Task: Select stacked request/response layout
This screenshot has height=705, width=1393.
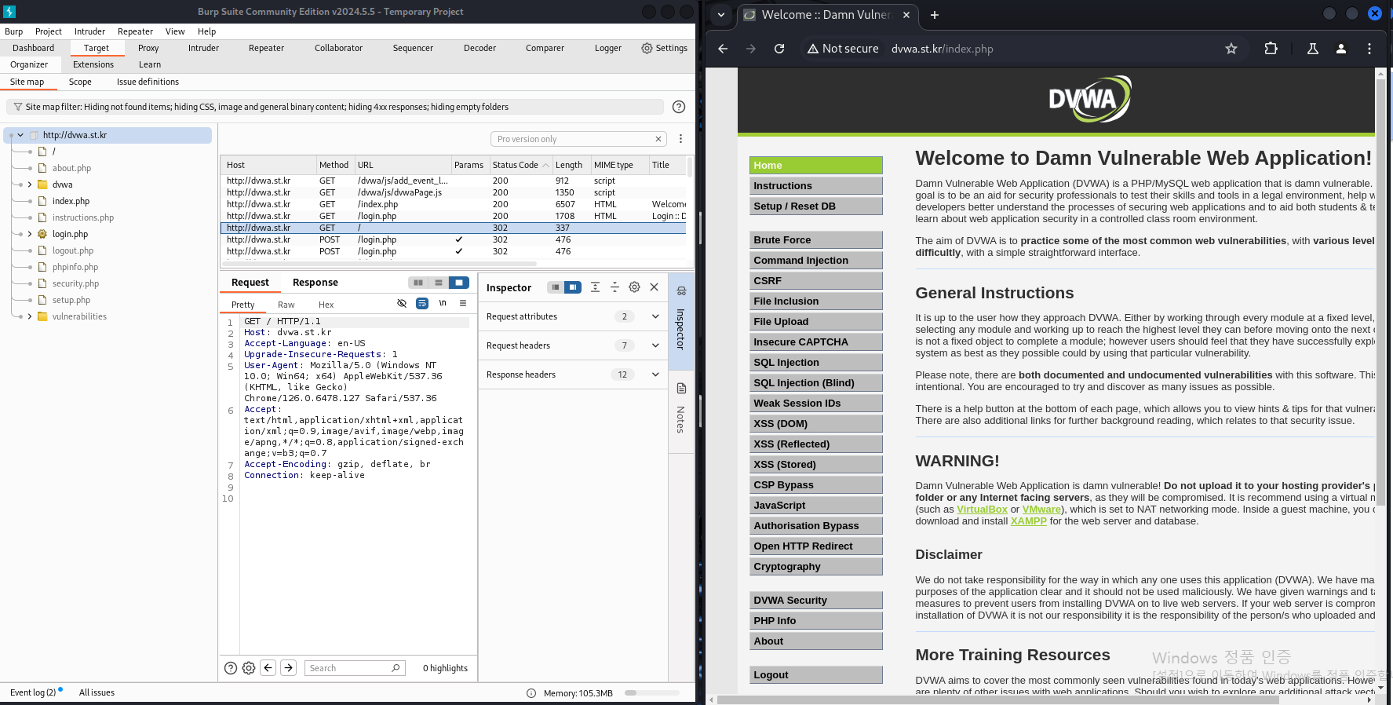Action: 439,283
